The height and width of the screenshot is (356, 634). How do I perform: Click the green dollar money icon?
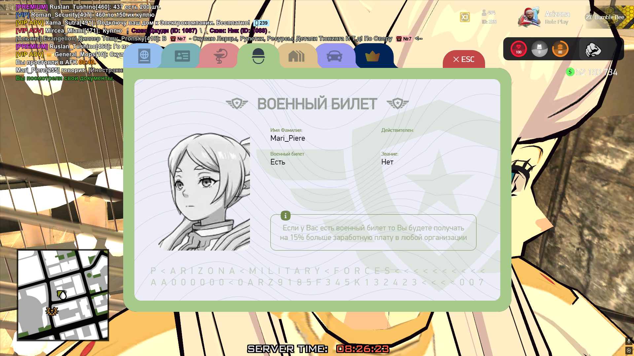pyautogui.click(x=570, y=72)
